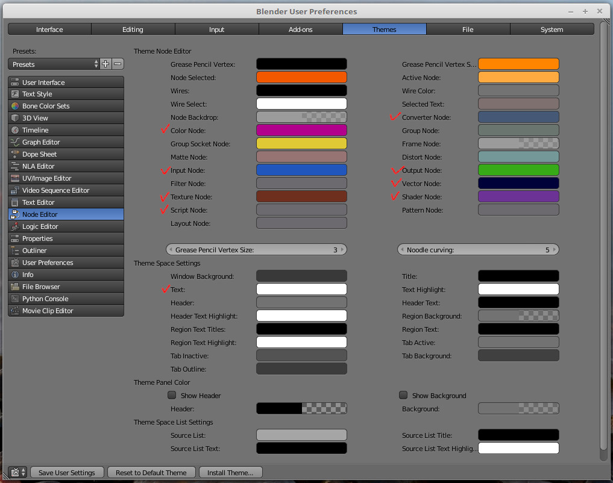Switch to the Interface tab

coord(49,30)
